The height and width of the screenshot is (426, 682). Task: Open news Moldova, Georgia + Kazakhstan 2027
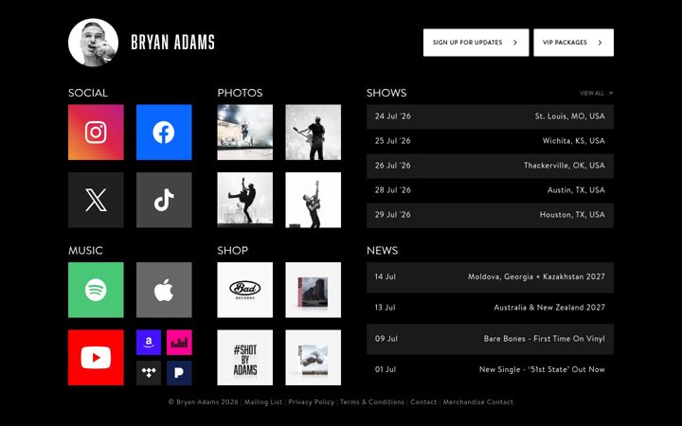coord(491,276)
